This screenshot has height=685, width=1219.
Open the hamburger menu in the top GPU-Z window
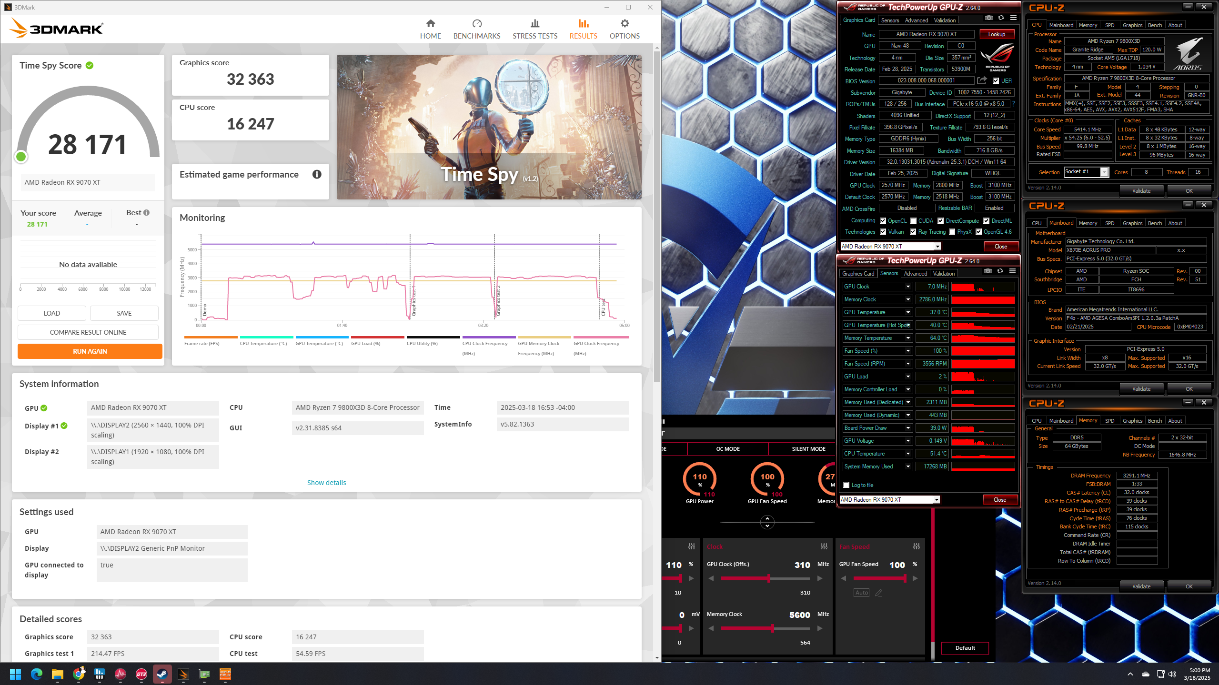pos(1013,18)
